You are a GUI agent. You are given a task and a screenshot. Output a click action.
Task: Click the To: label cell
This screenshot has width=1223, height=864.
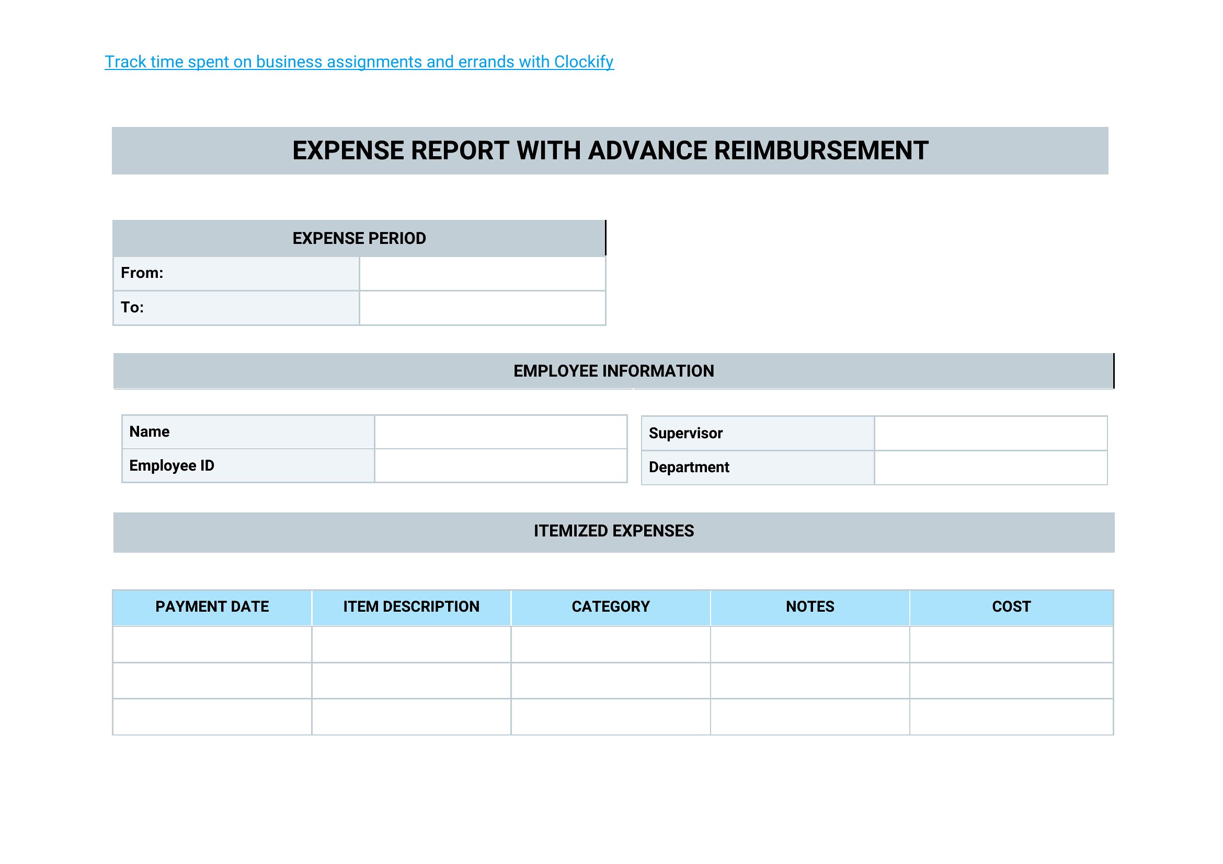(236, 308)
